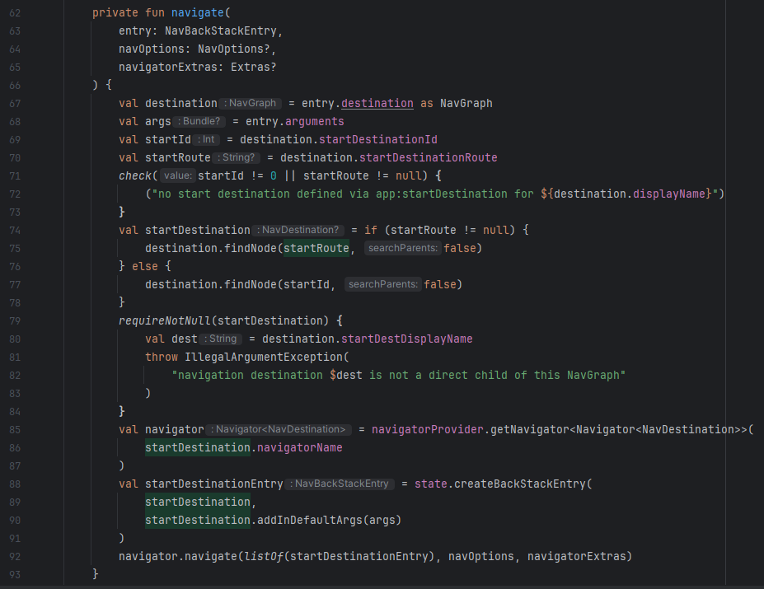The height and width of the screenshot is (589, 764).
Task: Click line number 71 in the gutter
Action: (15, 175)
